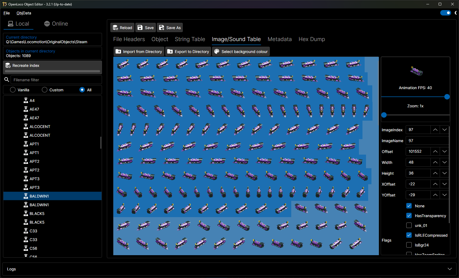Image resolution: width=459 pixels, height=278 pixels.
Task: Uncheck the IsRLECompressed flag checkbox
Action: (x=409, y=235)
